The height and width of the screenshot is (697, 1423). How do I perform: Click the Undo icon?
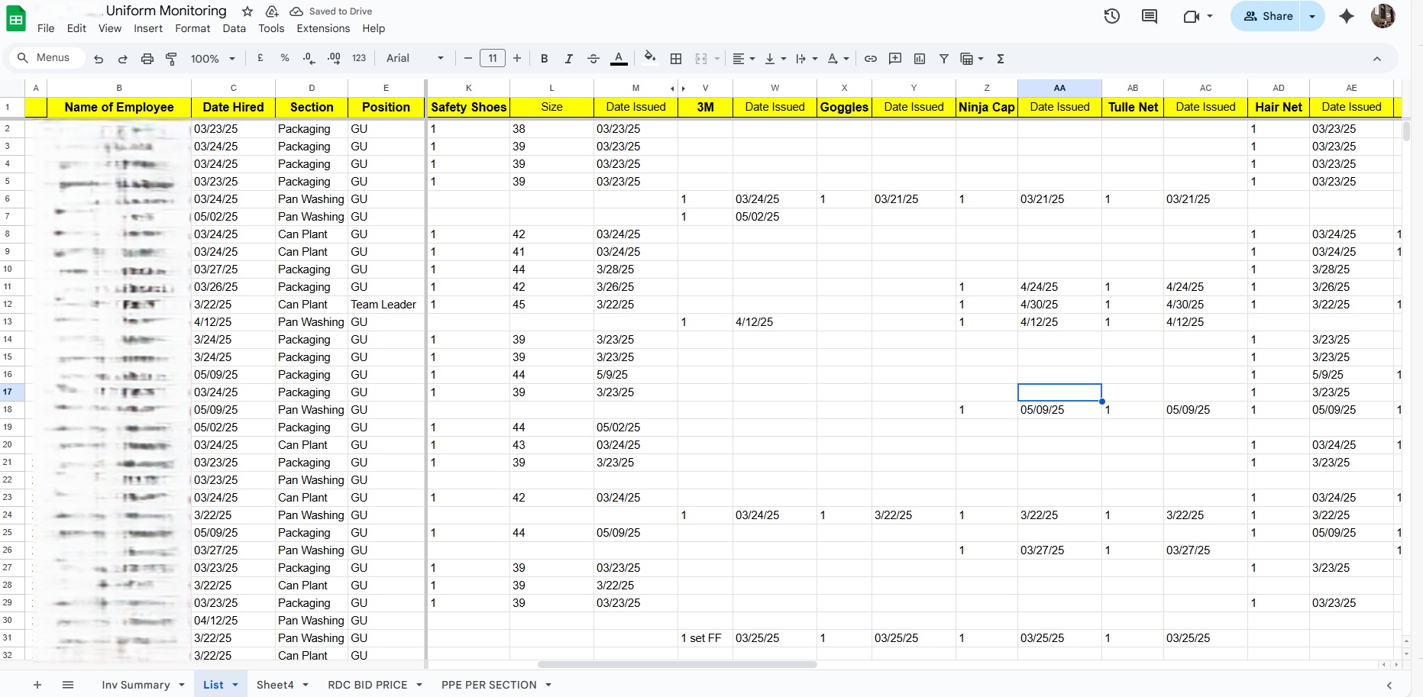point(99,59)
